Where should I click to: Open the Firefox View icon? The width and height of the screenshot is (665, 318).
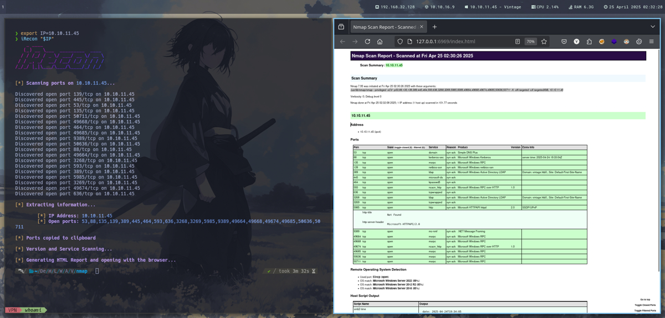point(341,27)
